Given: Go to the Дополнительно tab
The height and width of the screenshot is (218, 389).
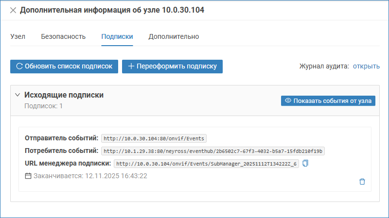Looking at the screenshot, I should point(174,36).
